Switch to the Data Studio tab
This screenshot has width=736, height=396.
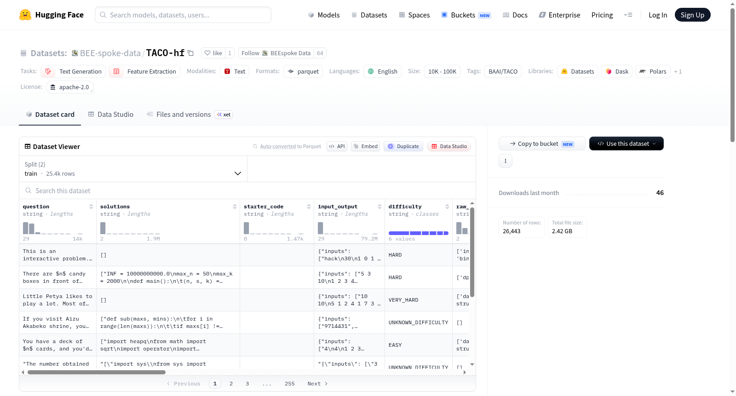pyautogui.click(x=111, y=115)
